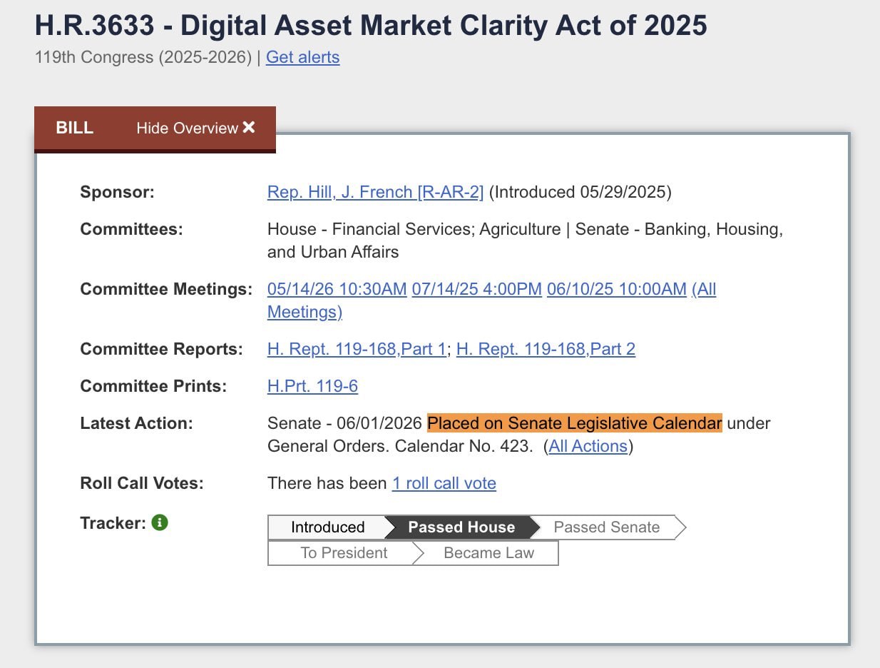Click the Became Law tracker stage

[x=488, y=553]
